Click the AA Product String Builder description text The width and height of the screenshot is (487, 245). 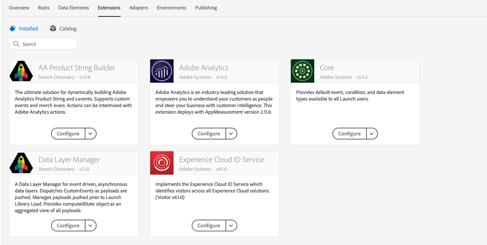click(74, 102)
